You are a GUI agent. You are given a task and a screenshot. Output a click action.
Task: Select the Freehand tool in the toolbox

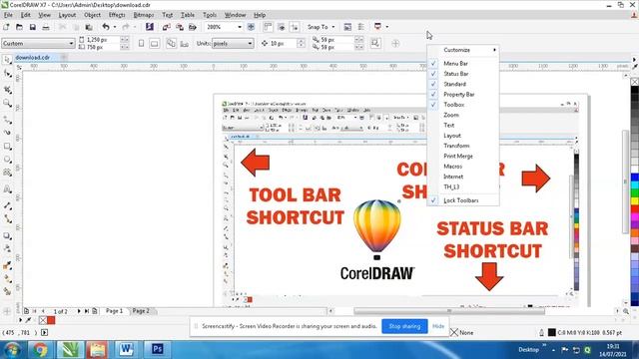(7, 120)
